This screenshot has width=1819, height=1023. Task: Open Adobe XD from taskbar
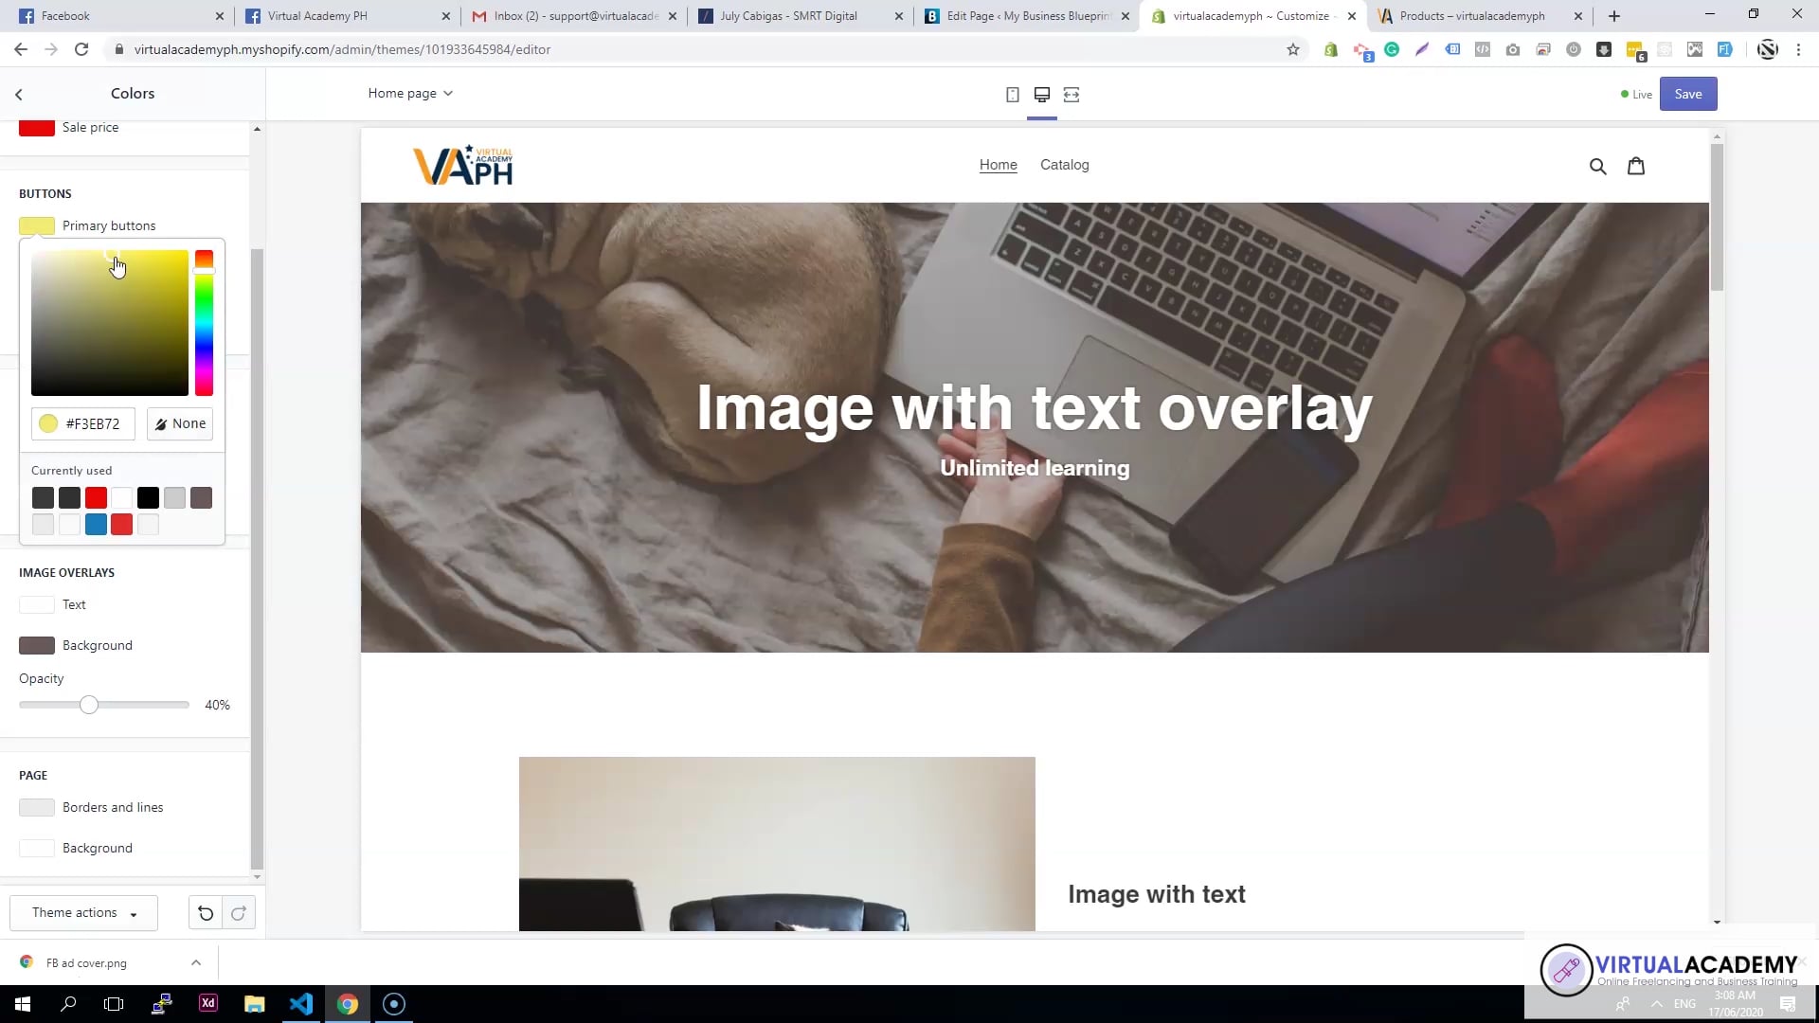point(207,1004)
